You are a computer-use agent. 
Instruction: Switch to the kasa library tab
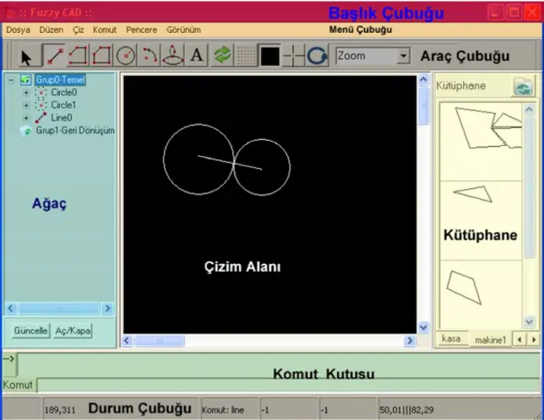pos(451,338)
